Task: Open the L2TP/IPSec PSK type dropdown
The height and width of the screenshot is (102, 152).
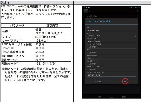Action: [111, 36]
